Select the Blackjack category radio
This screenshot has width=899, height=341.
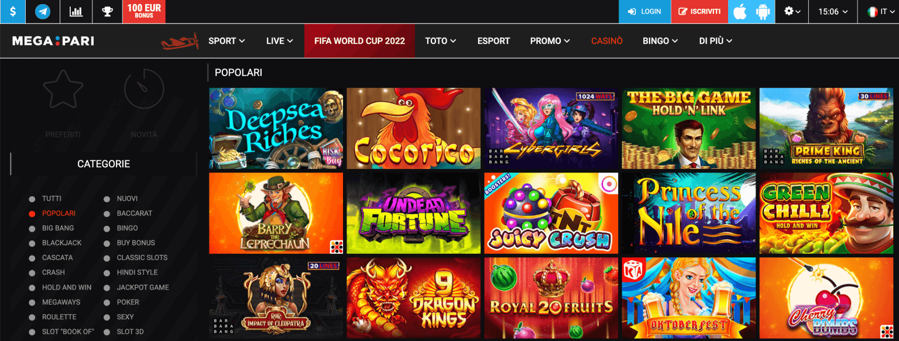click(x=32, y=243)
